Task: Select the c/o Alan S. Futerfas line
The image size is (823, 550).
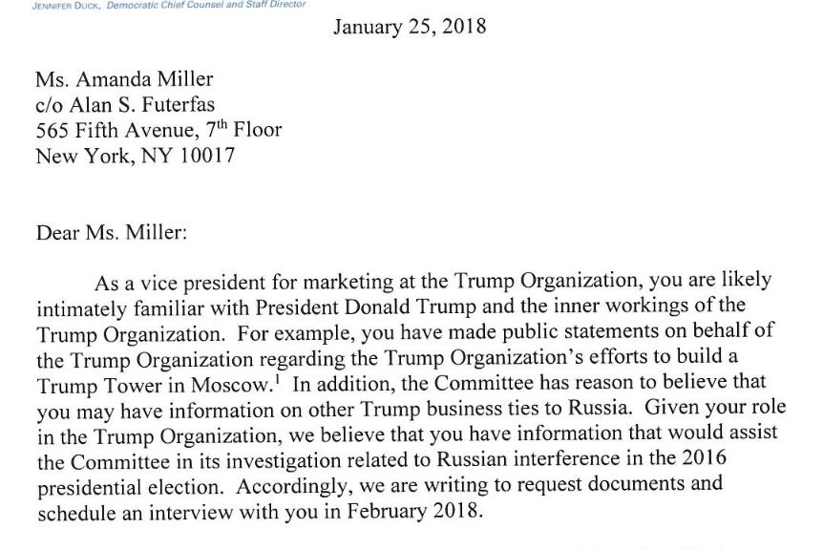Action: (124, 106)
